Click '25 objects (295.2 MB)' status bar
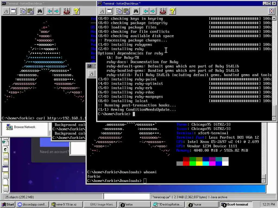This screenshot has width=278, height=208. pyautogui.click(x=19, y=197)
